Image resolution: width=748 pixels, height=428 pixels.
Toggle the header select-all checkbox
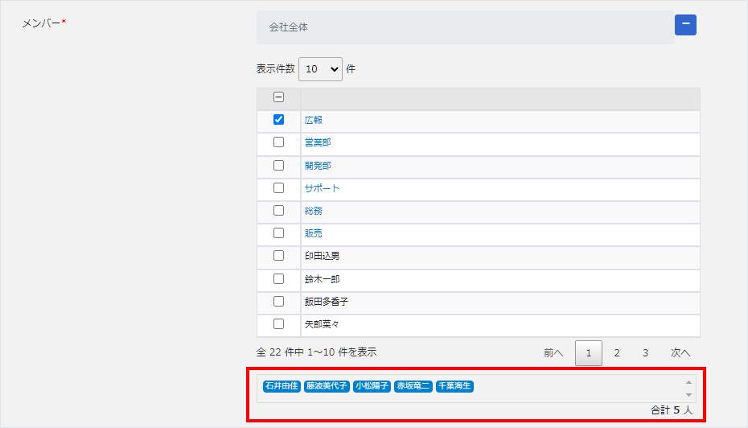278,97
